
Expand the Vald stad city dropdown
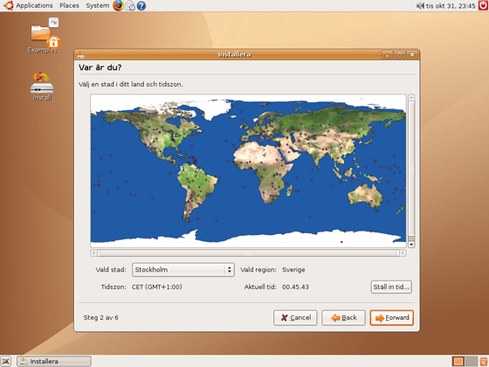(x=183, y=269)
